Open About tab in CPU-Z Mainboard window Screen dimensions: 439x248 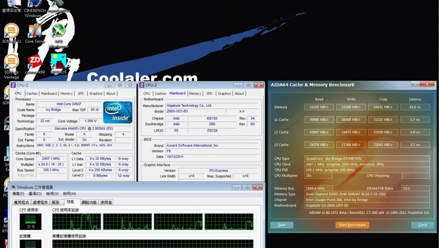point(239,93)
